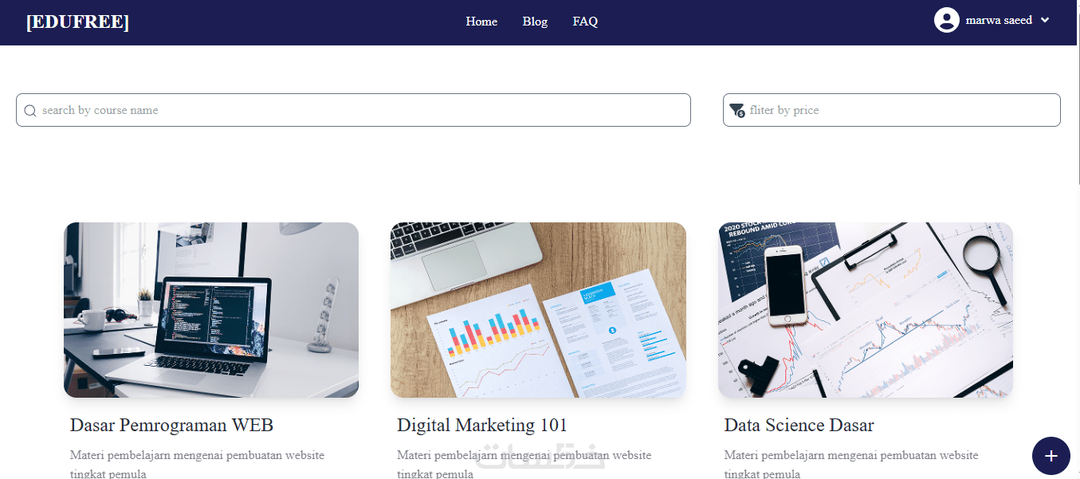Click the Data Science Dasar course description
Viewport: 1080px width, 479px height.
tap(850, 465)
